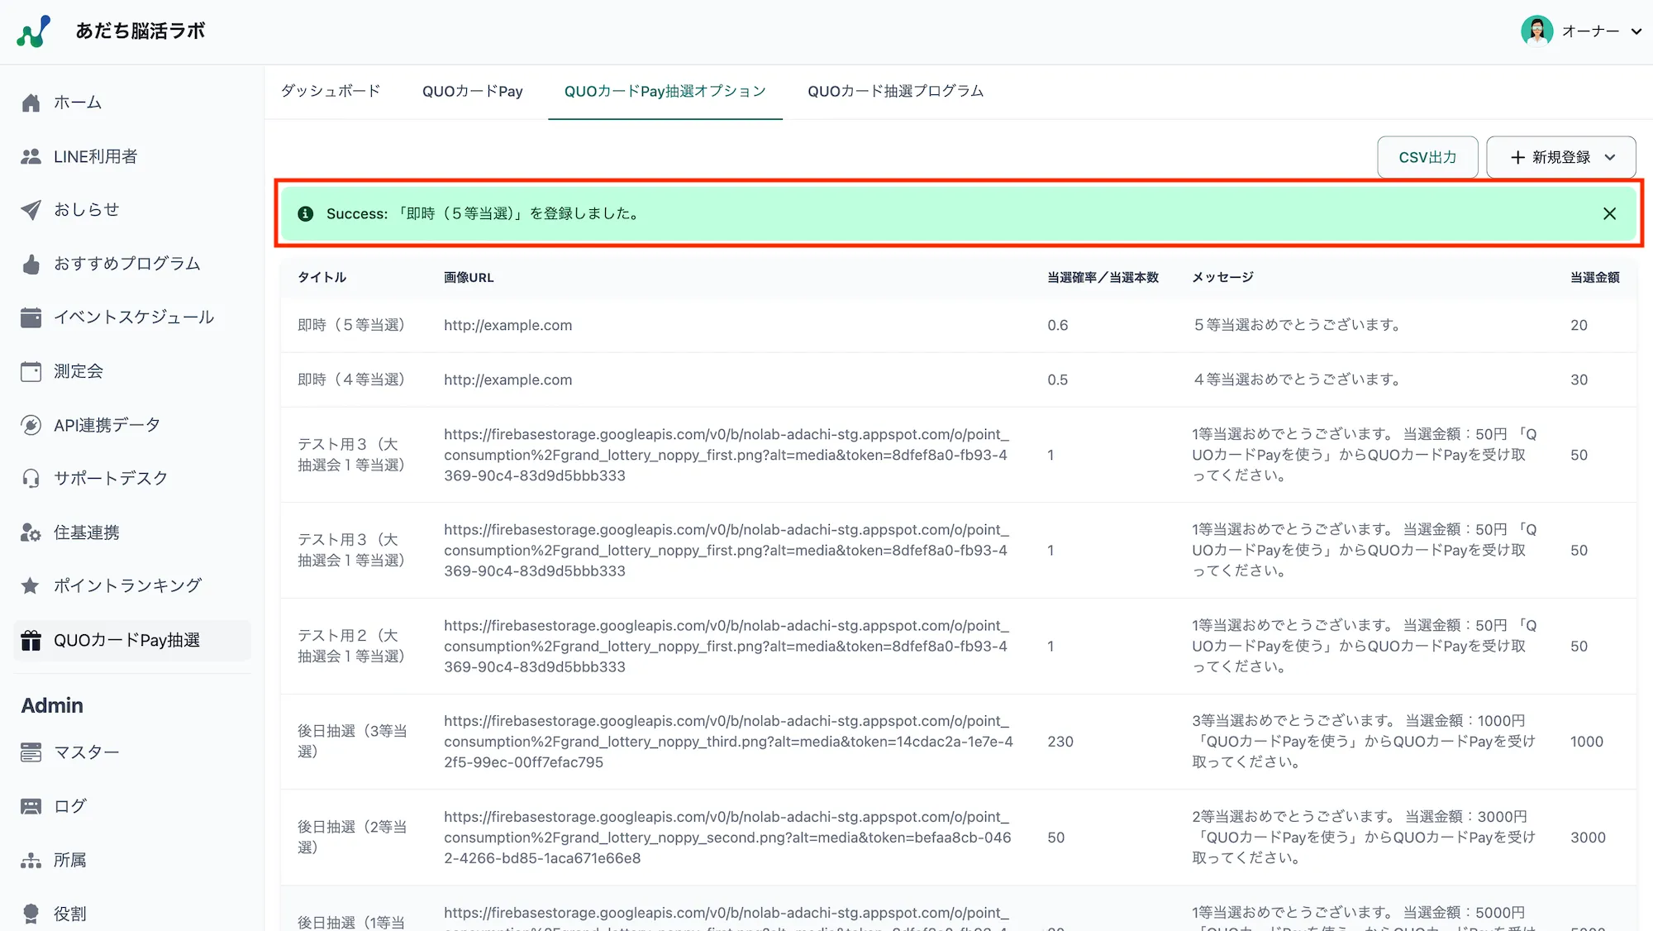This screenshot has width=1653, height=931.
Task: Click the おすすめプログラム thumbs-up icon
Action: tap(31, 264)
